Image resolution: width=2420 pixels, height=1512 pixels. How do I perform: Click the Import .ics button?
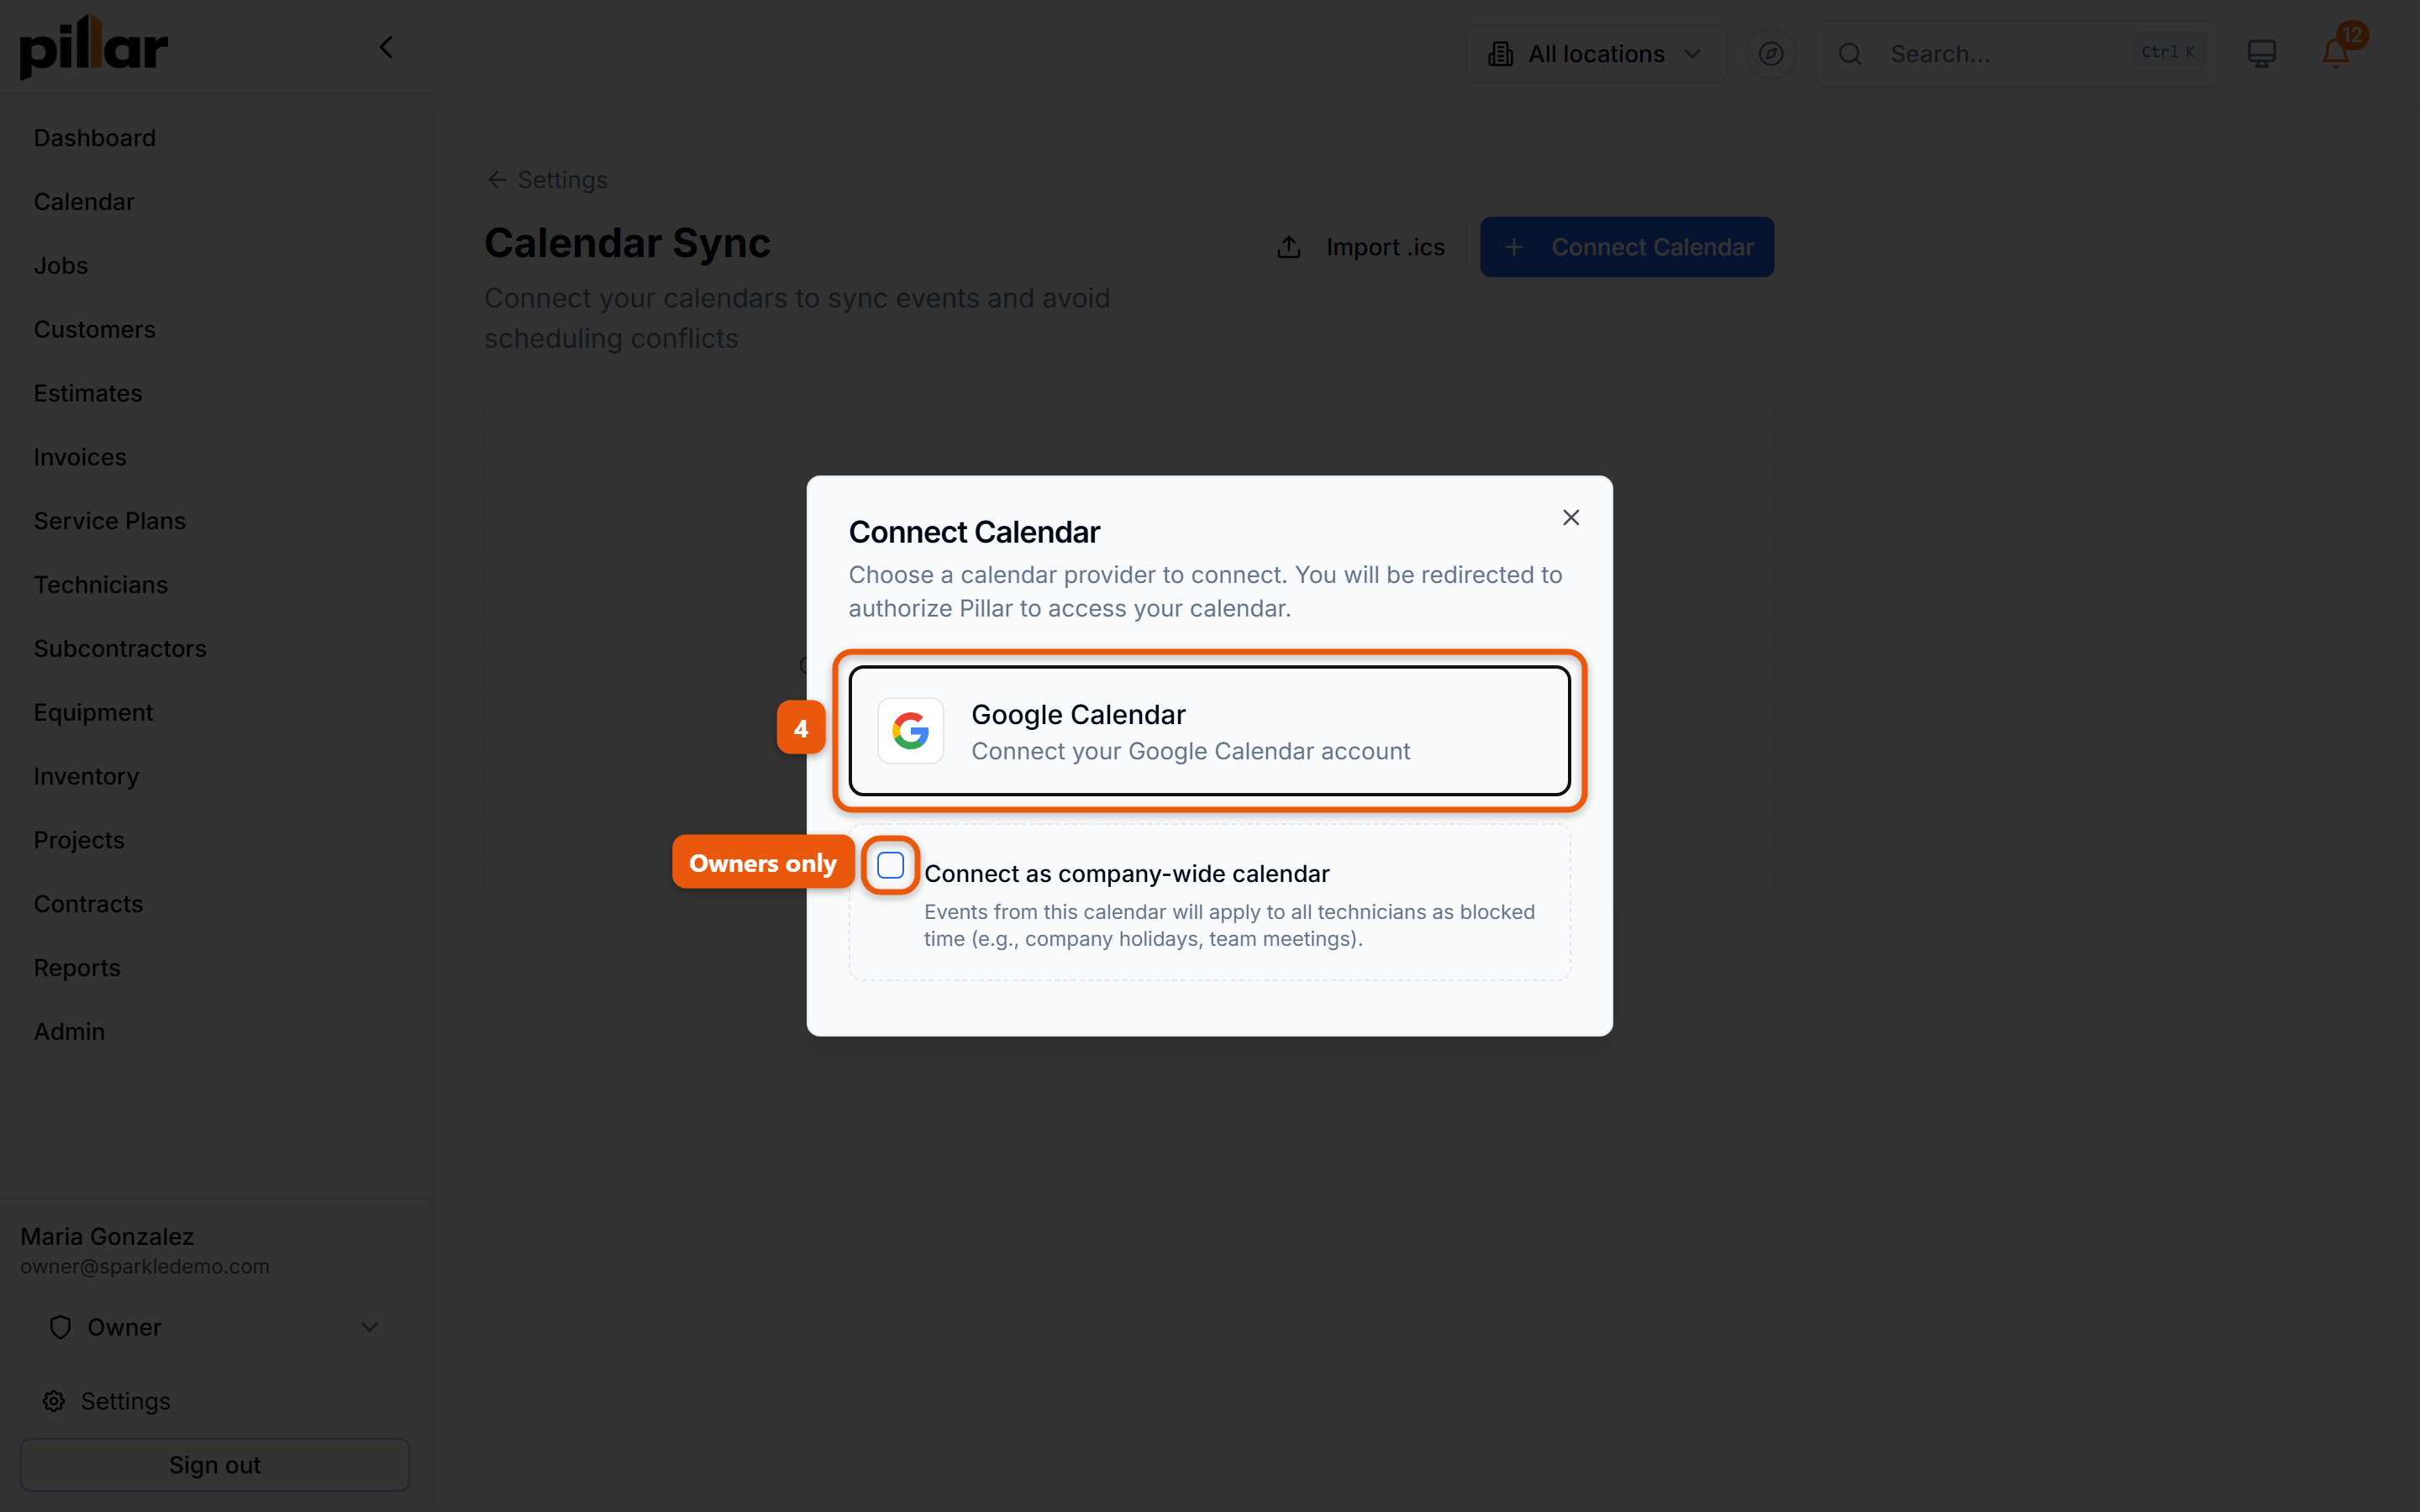[x=1360, y=247]
